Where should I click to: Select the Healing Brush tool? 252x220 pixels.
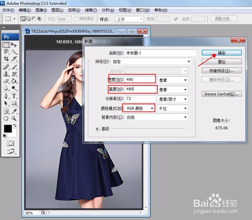tap(6, 67)
